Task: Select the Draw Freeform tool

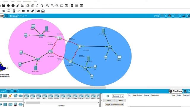Action: [x=33, y=11]
